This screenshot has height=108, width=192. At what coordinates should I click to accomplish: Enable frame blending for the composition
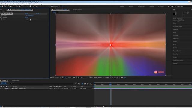pos(85,84)
